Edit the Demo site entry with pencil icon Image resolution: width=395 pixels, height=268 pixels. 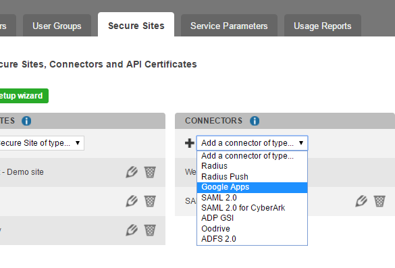132,172
